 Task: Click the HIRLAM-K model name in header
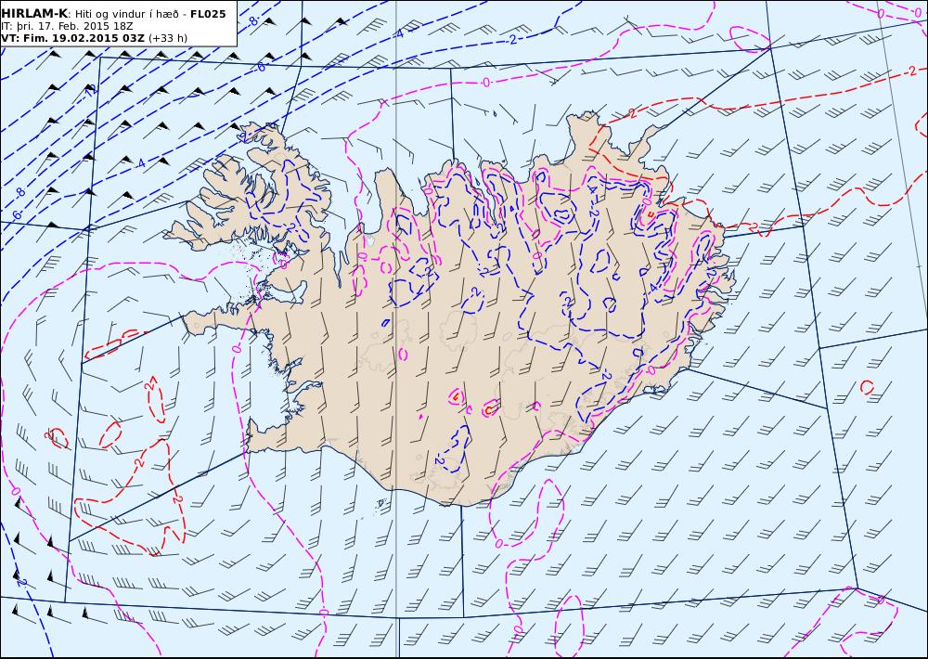tap(34, 14)
